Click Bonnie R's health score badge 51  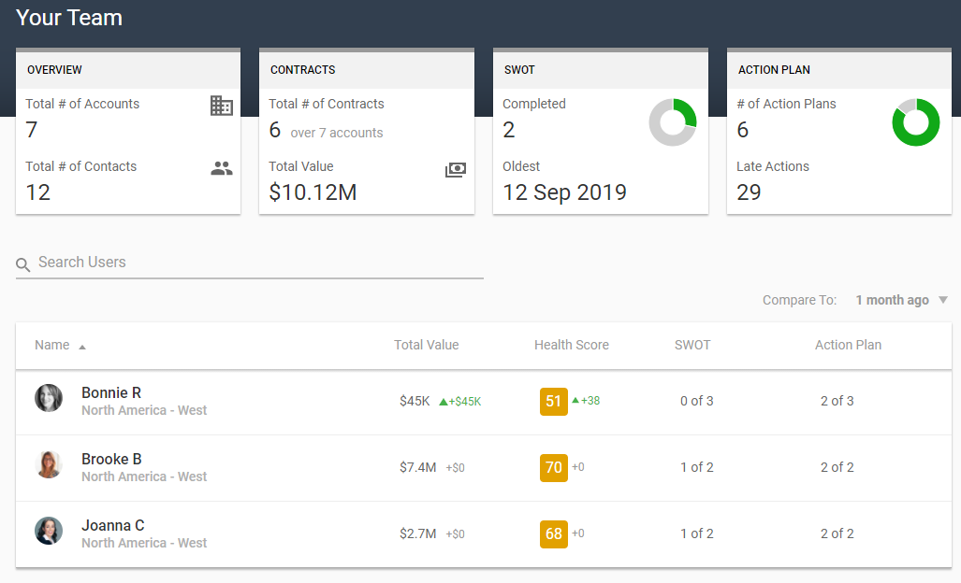point(553,401)
